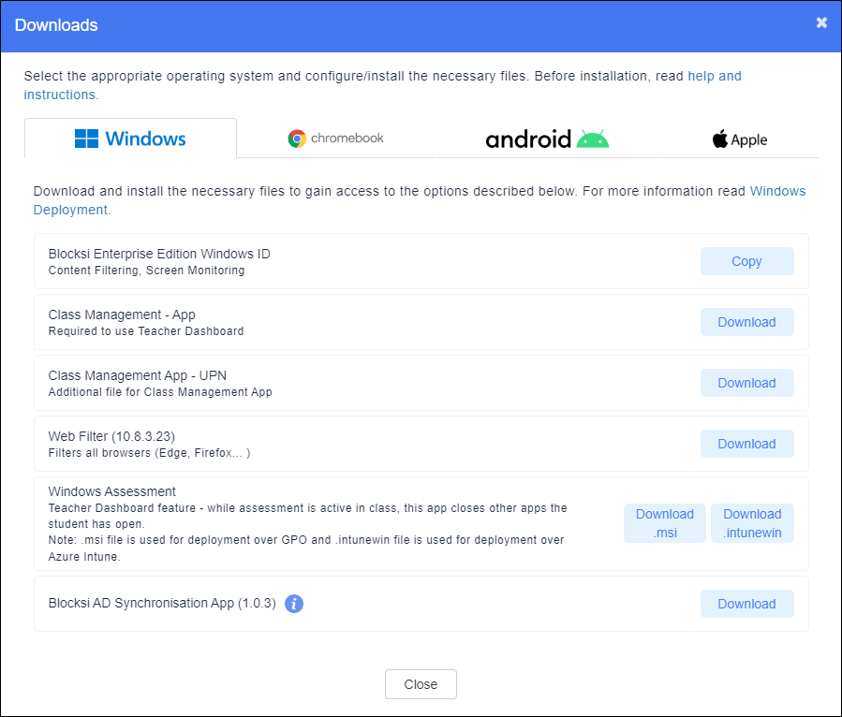Image resolution: width=842 pixels, height=717 pixels.
Task: Copy the Blocksi Enterprise Edition Windows ID
Action: click(x=746, y=261)
